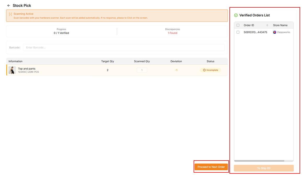Image resolution: width=303 pixels, height=175 pixels.
Task: Click the Deviation column header
Action: point(176,61)
